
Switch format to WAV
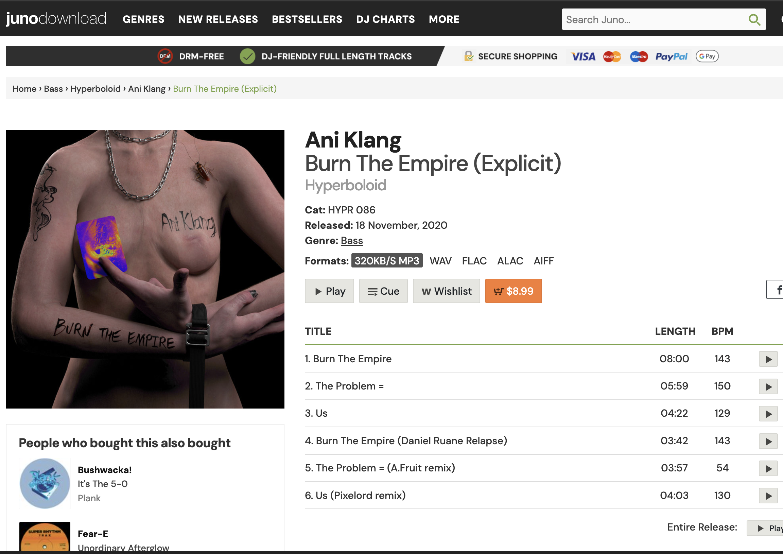pos(440,261)
